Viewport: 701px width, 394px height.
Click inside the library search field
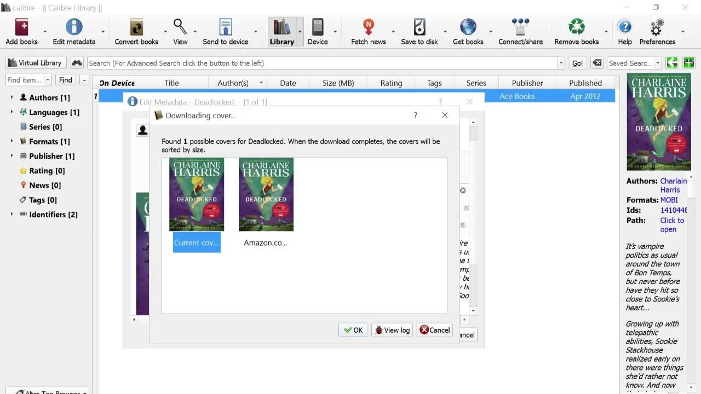(x=323, y=62)
